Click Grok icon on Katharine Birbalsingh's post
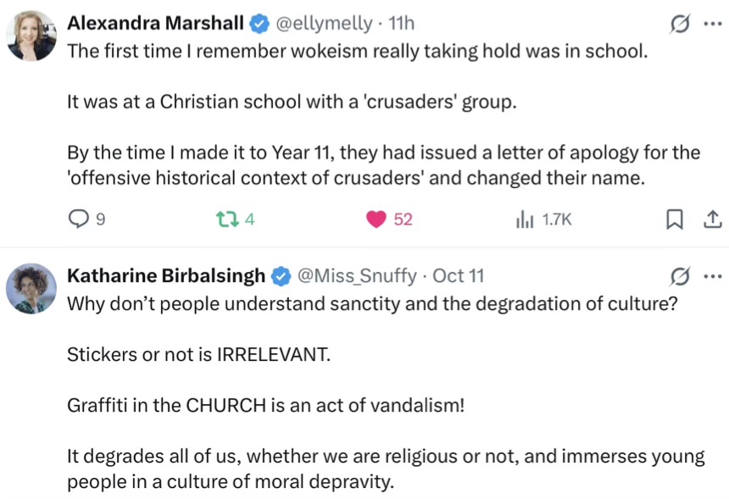Image resolution: width=729 pixels, height=499 pixels. coord(679,276)
